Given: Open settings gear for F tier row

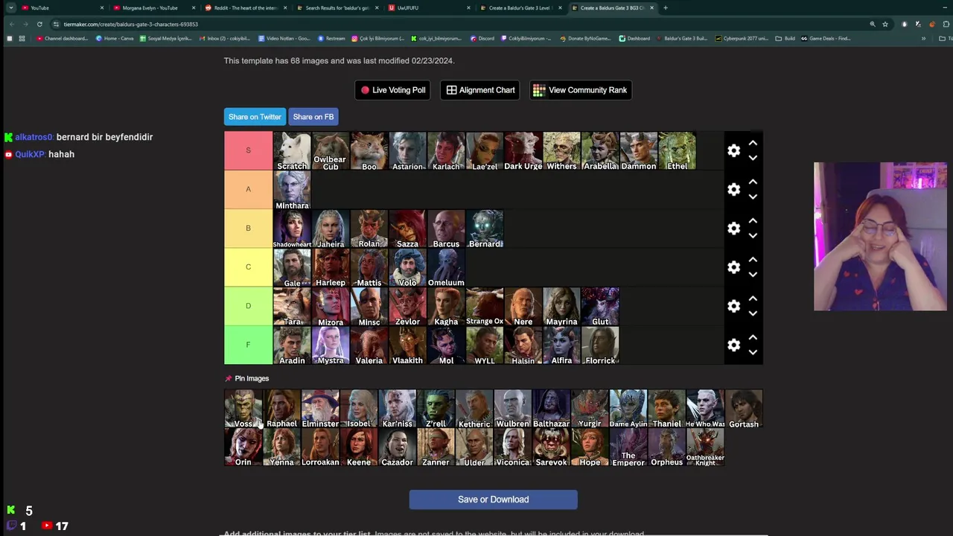Looking at the screenshot, I should coord(733,345).
